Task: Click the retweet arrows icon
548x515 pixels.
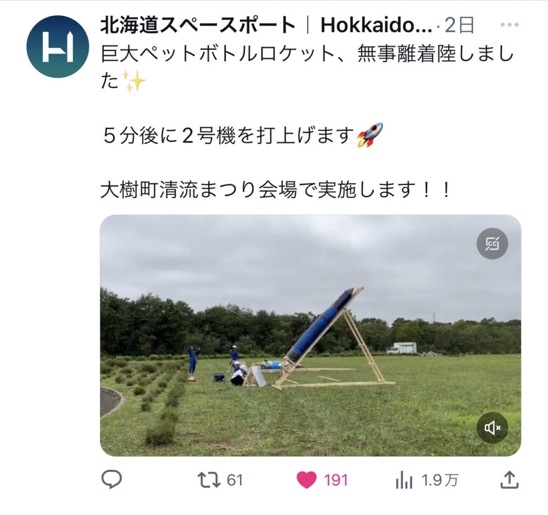Action: tap(209, 480)
